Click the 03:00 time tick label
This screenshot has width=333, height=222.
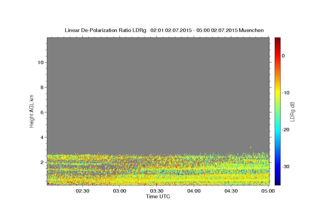point(120,191)
